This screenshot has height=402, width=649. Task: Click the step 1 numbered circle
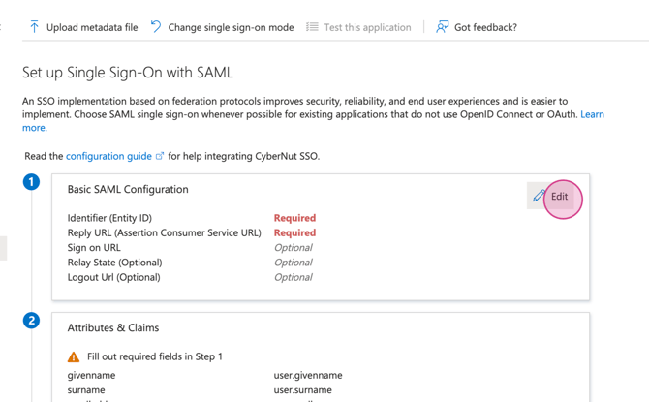(32, 182)
